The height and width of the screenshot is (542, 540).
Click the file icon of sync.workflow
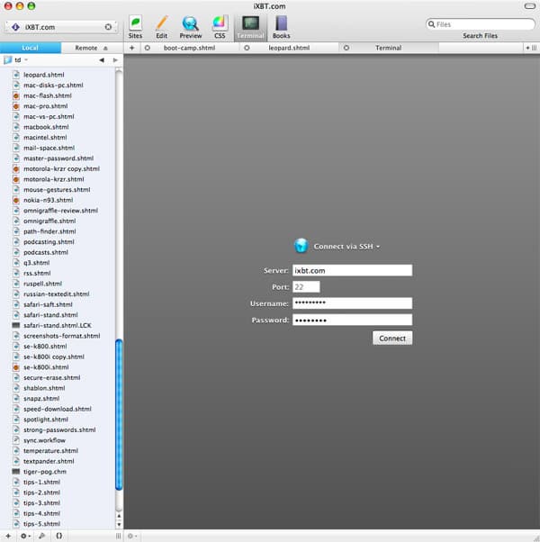tap(16, 440)
